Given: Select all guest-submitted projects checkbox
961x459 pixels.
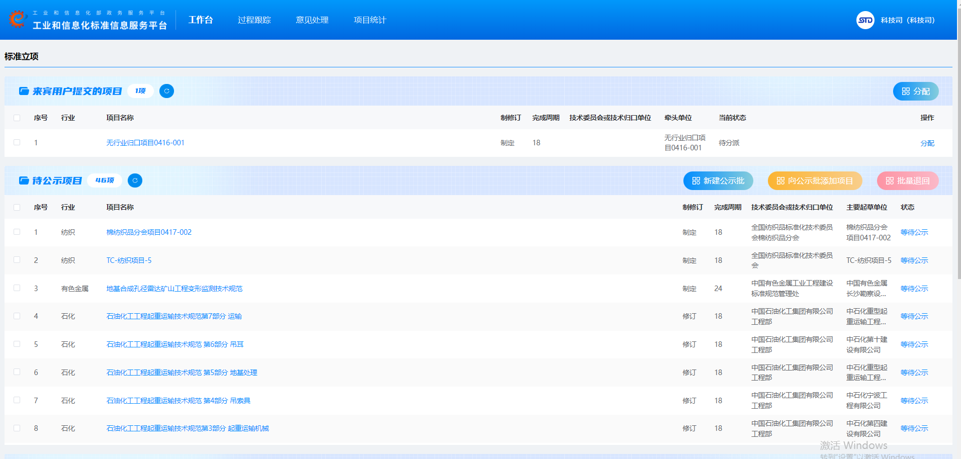Looking at the screenshot, I should click(17, 118).
